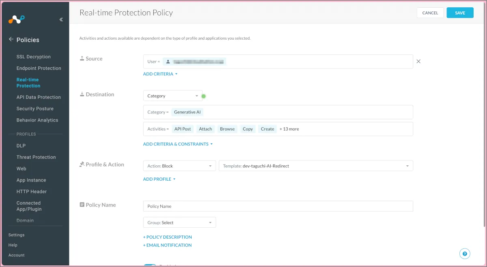Open the Action: Block dropdown

click(179, 166)
